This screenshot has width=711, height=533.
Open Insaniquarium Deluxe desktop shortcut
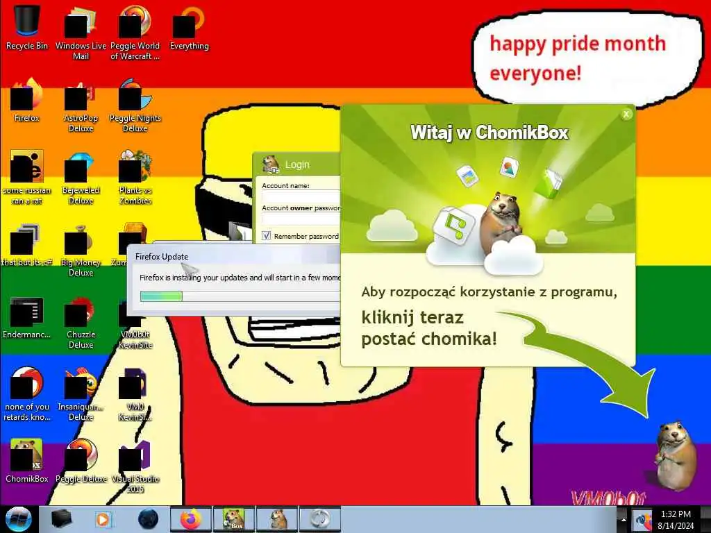tap(81, 394)
